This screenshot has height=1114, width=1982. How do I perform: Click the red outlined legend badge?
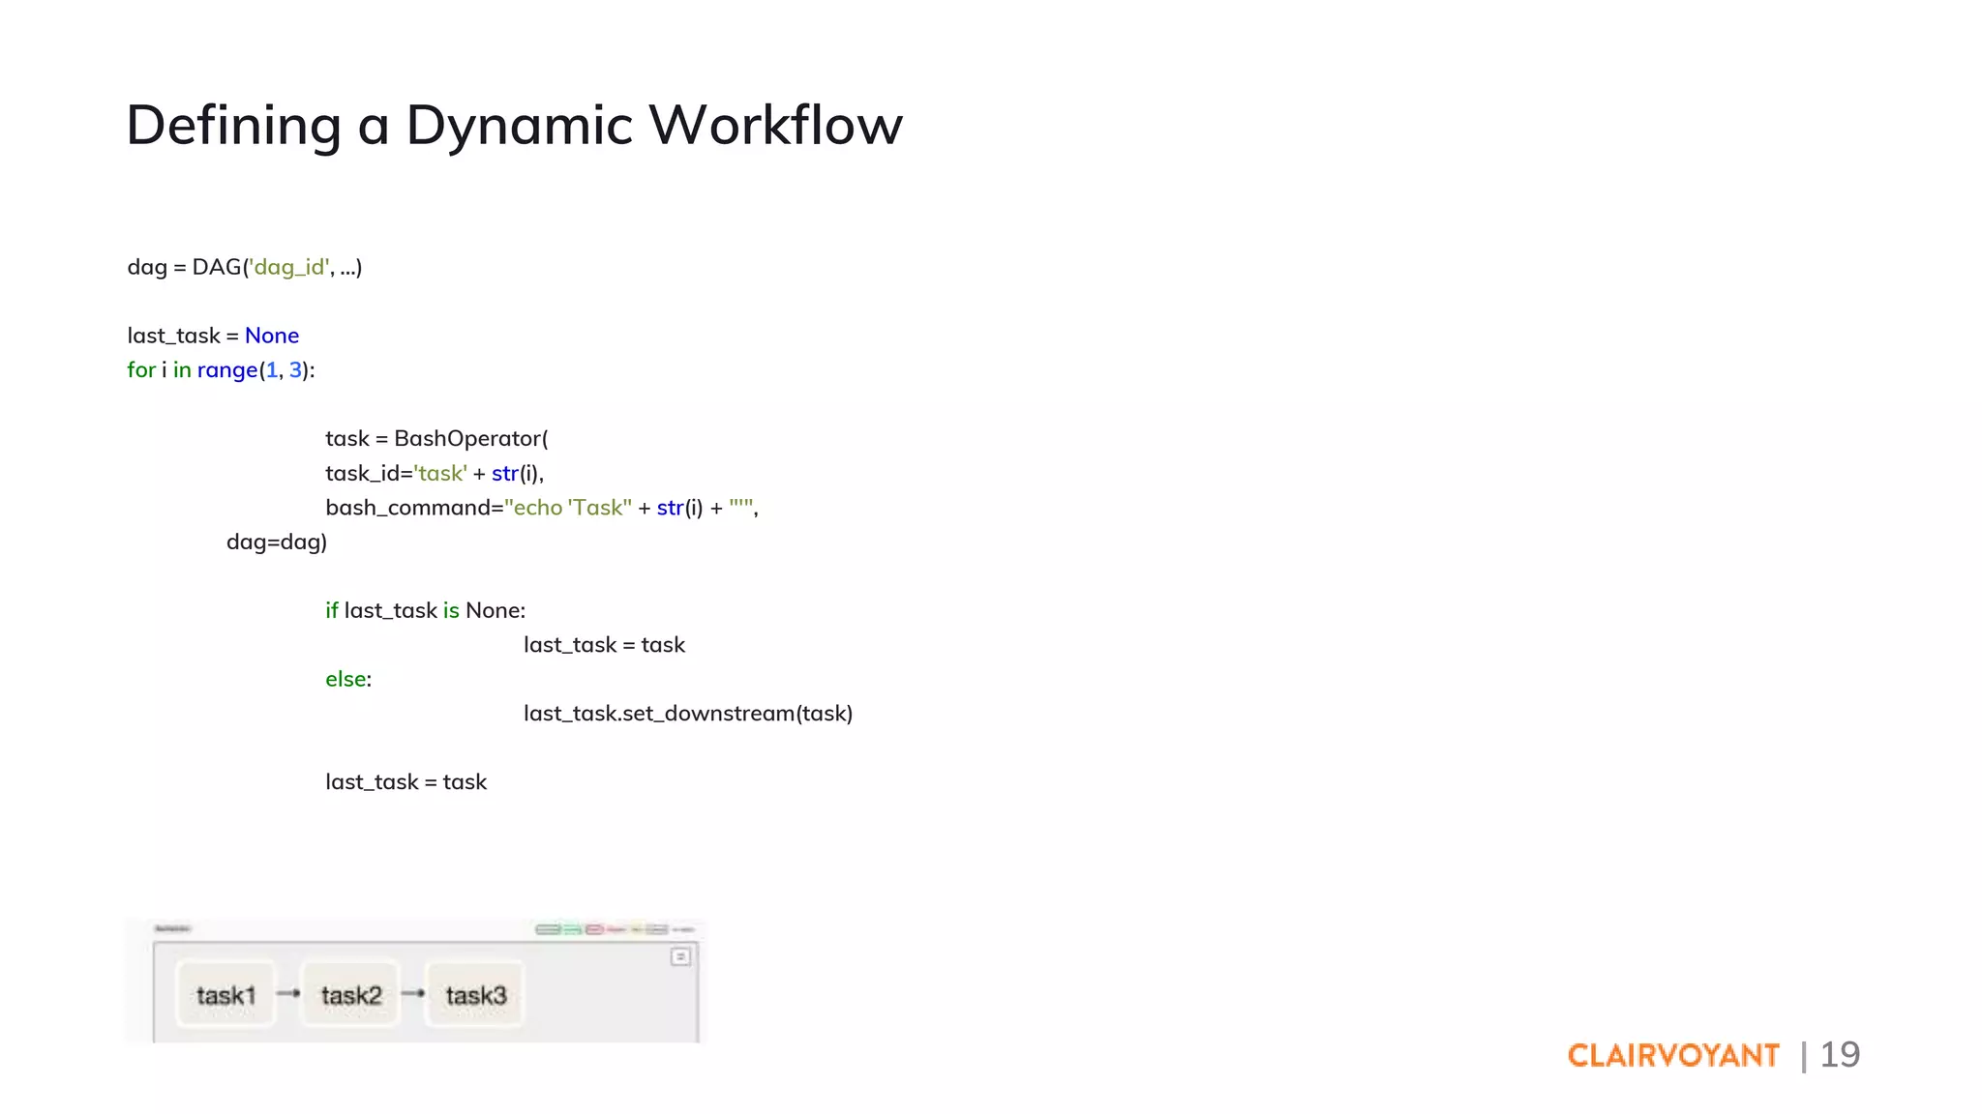594,929
